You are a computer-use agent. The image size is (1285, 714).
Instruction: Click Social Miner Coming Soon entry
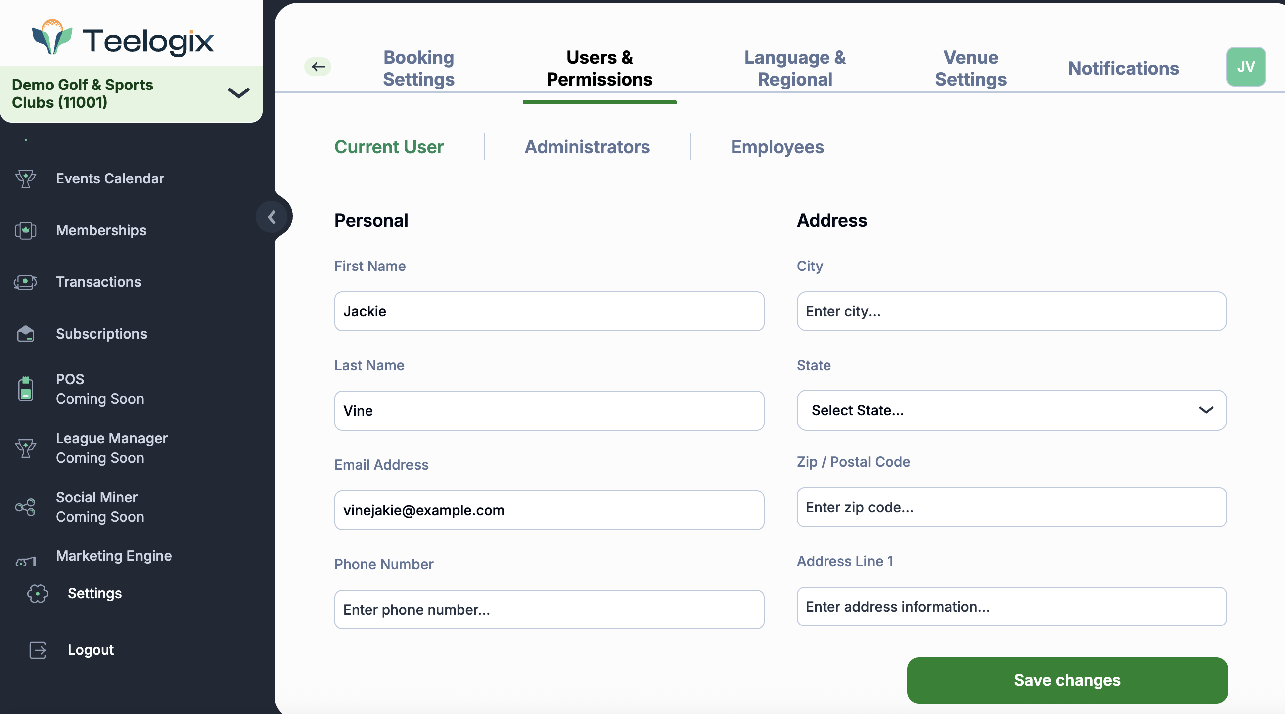[x=100, y=507]
